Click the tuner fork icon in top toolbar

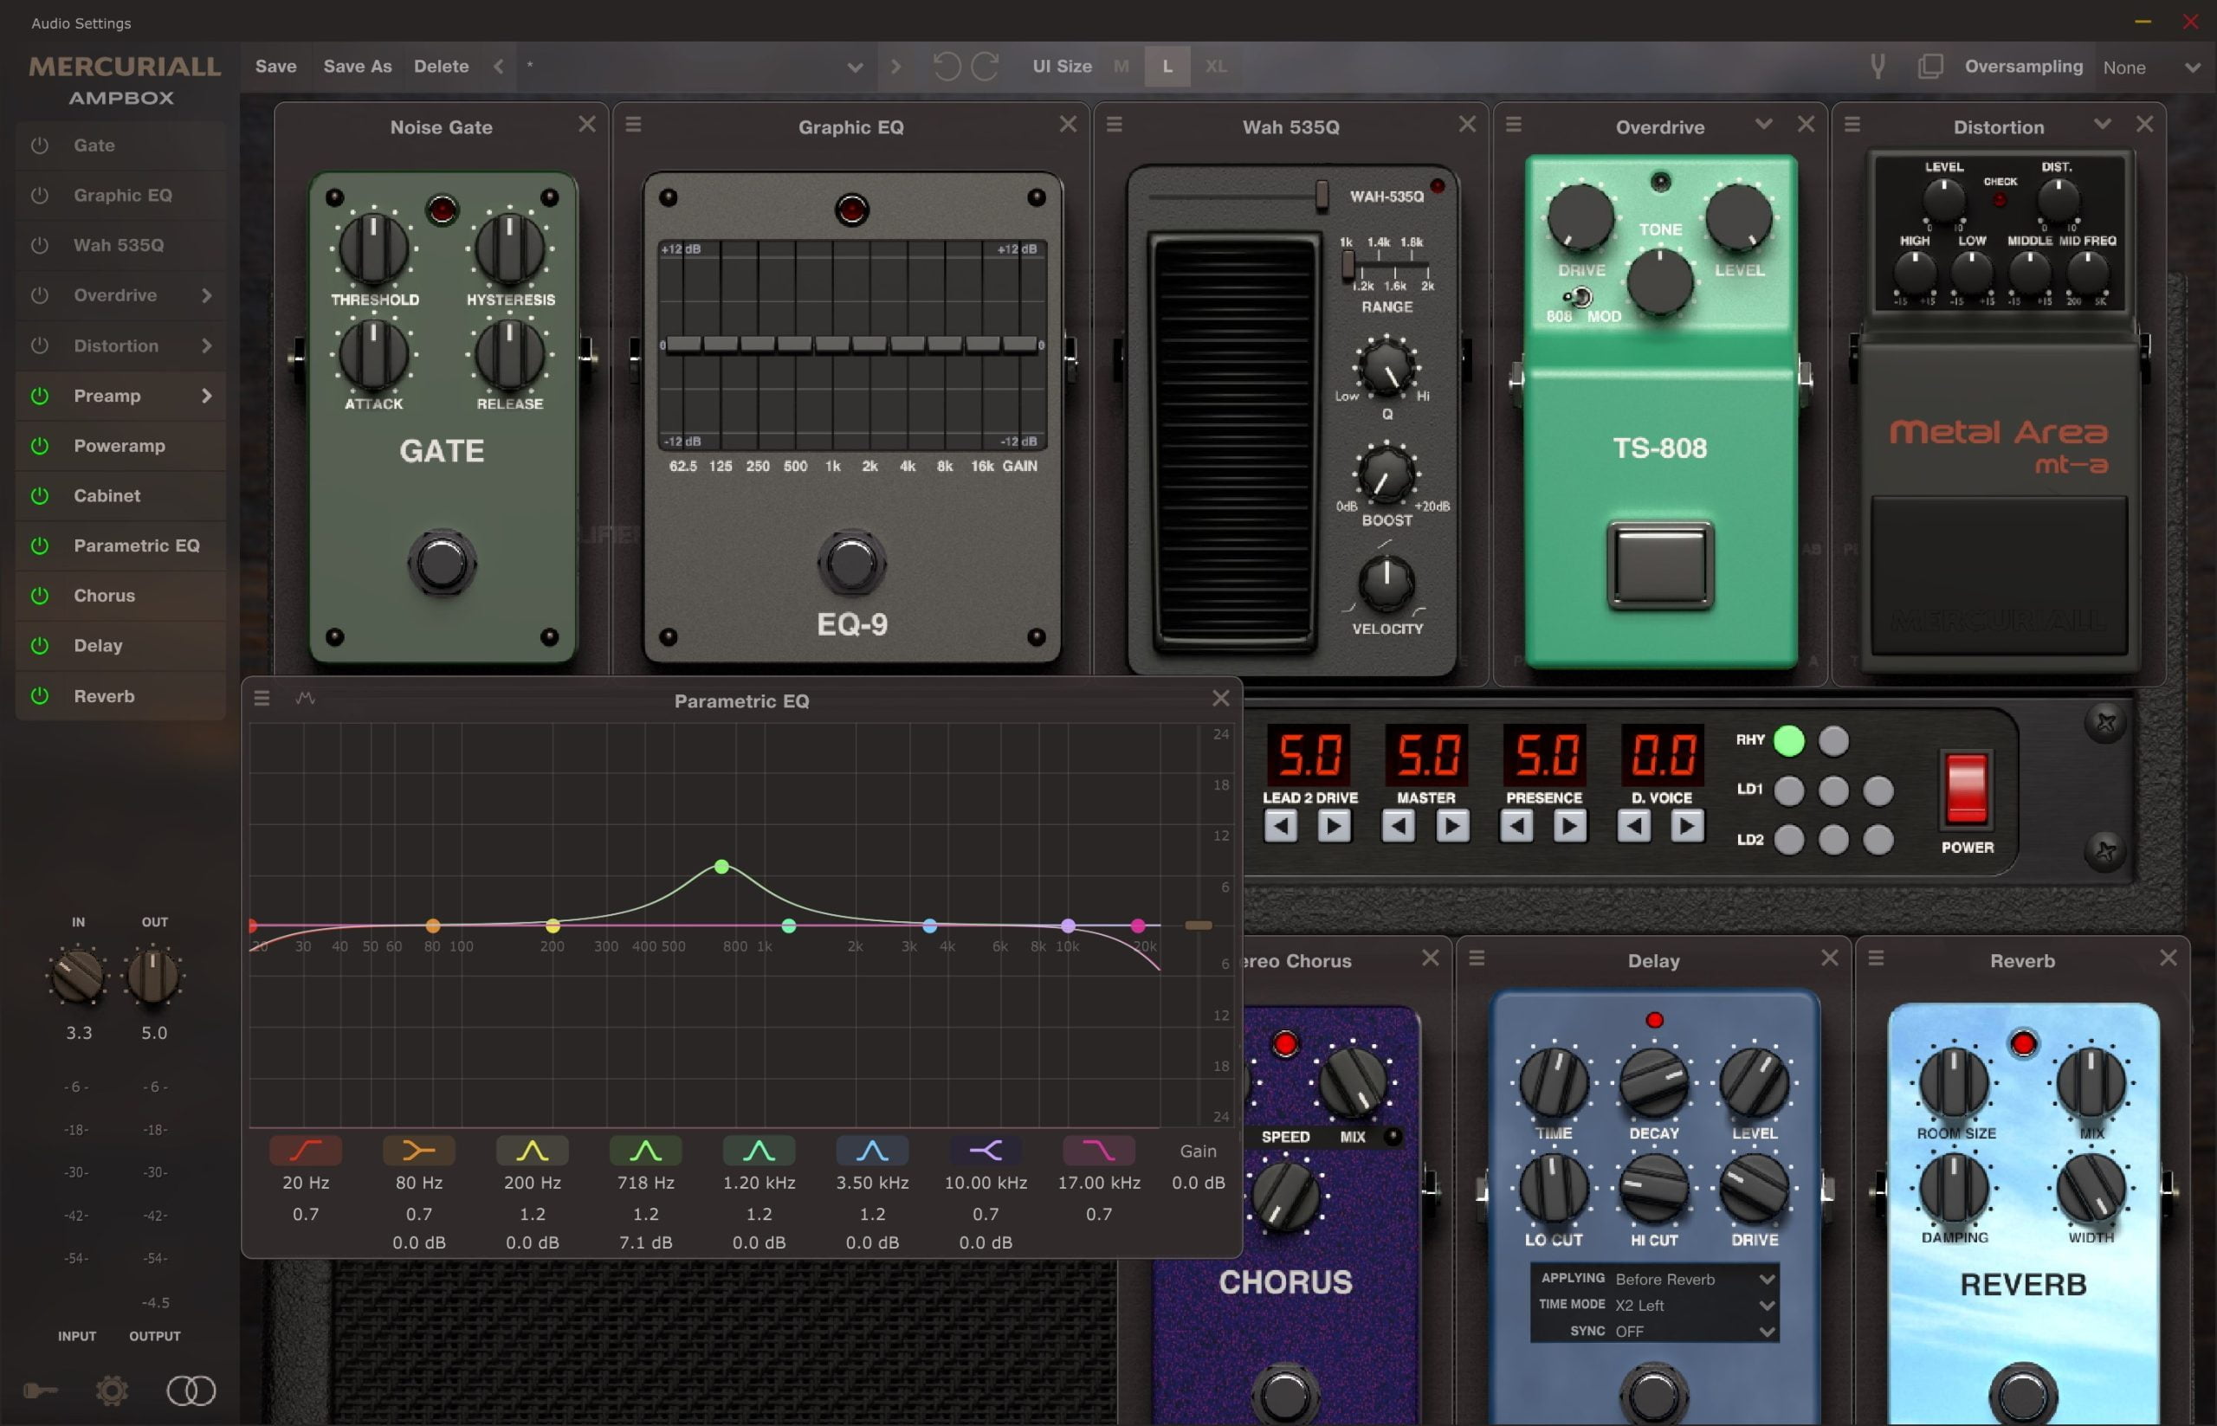[1878, 67]
